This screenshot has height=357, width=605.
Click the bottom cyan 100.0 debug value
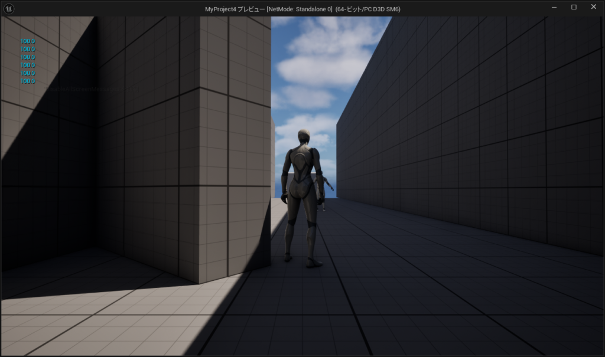[x=27, y=81]
